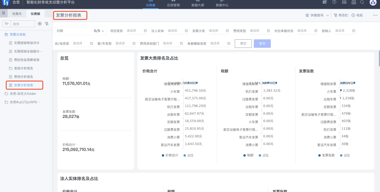Open the more options ellipsis icon

(x=375, y=15)
